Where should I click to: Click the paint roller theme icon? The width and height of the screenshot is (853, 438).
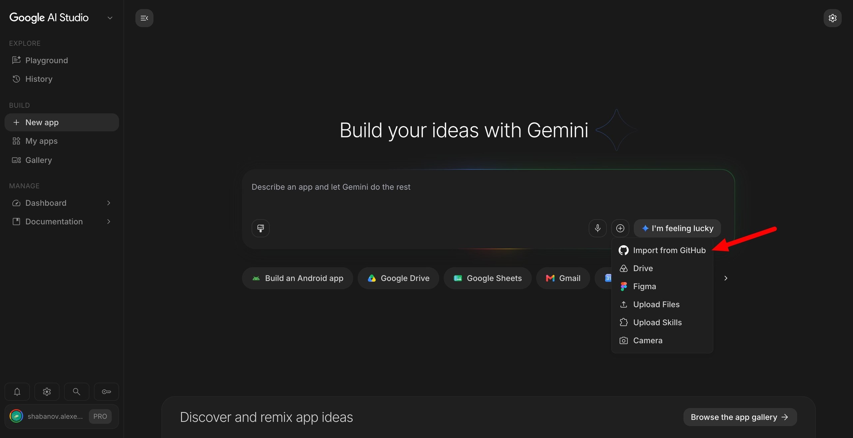tap(261, 228)
